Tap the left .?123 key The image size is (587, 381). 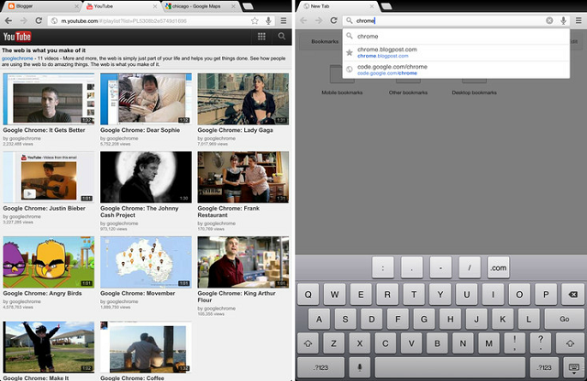click(321, 367)
